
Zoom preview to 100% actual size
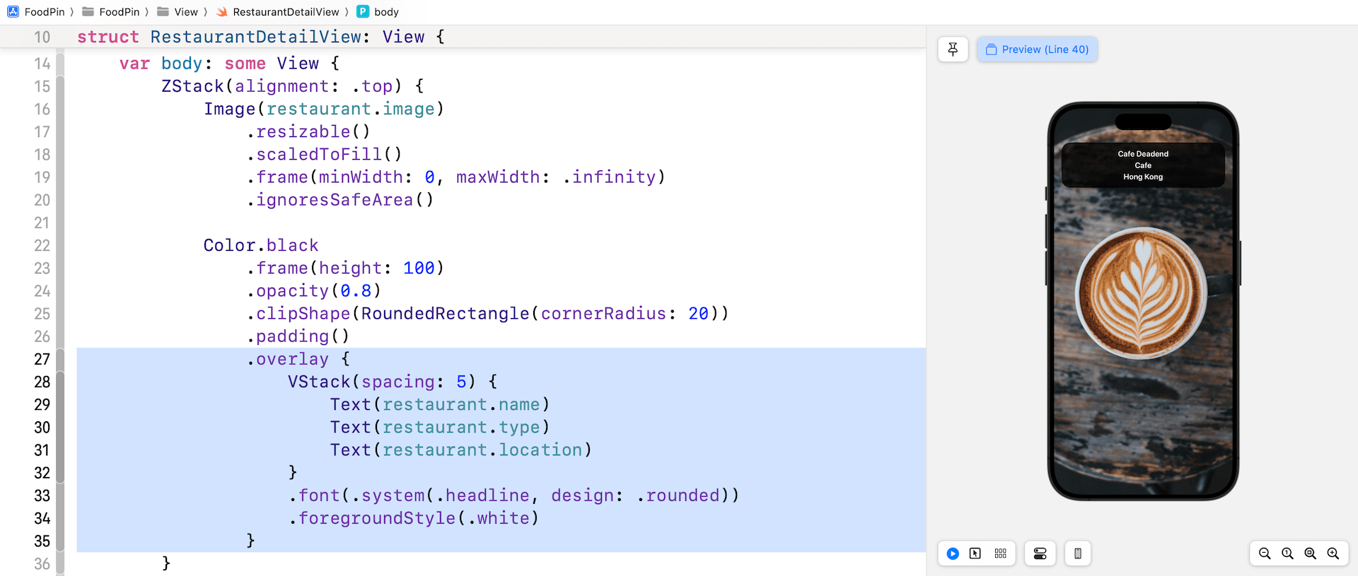coord(1287,553)
